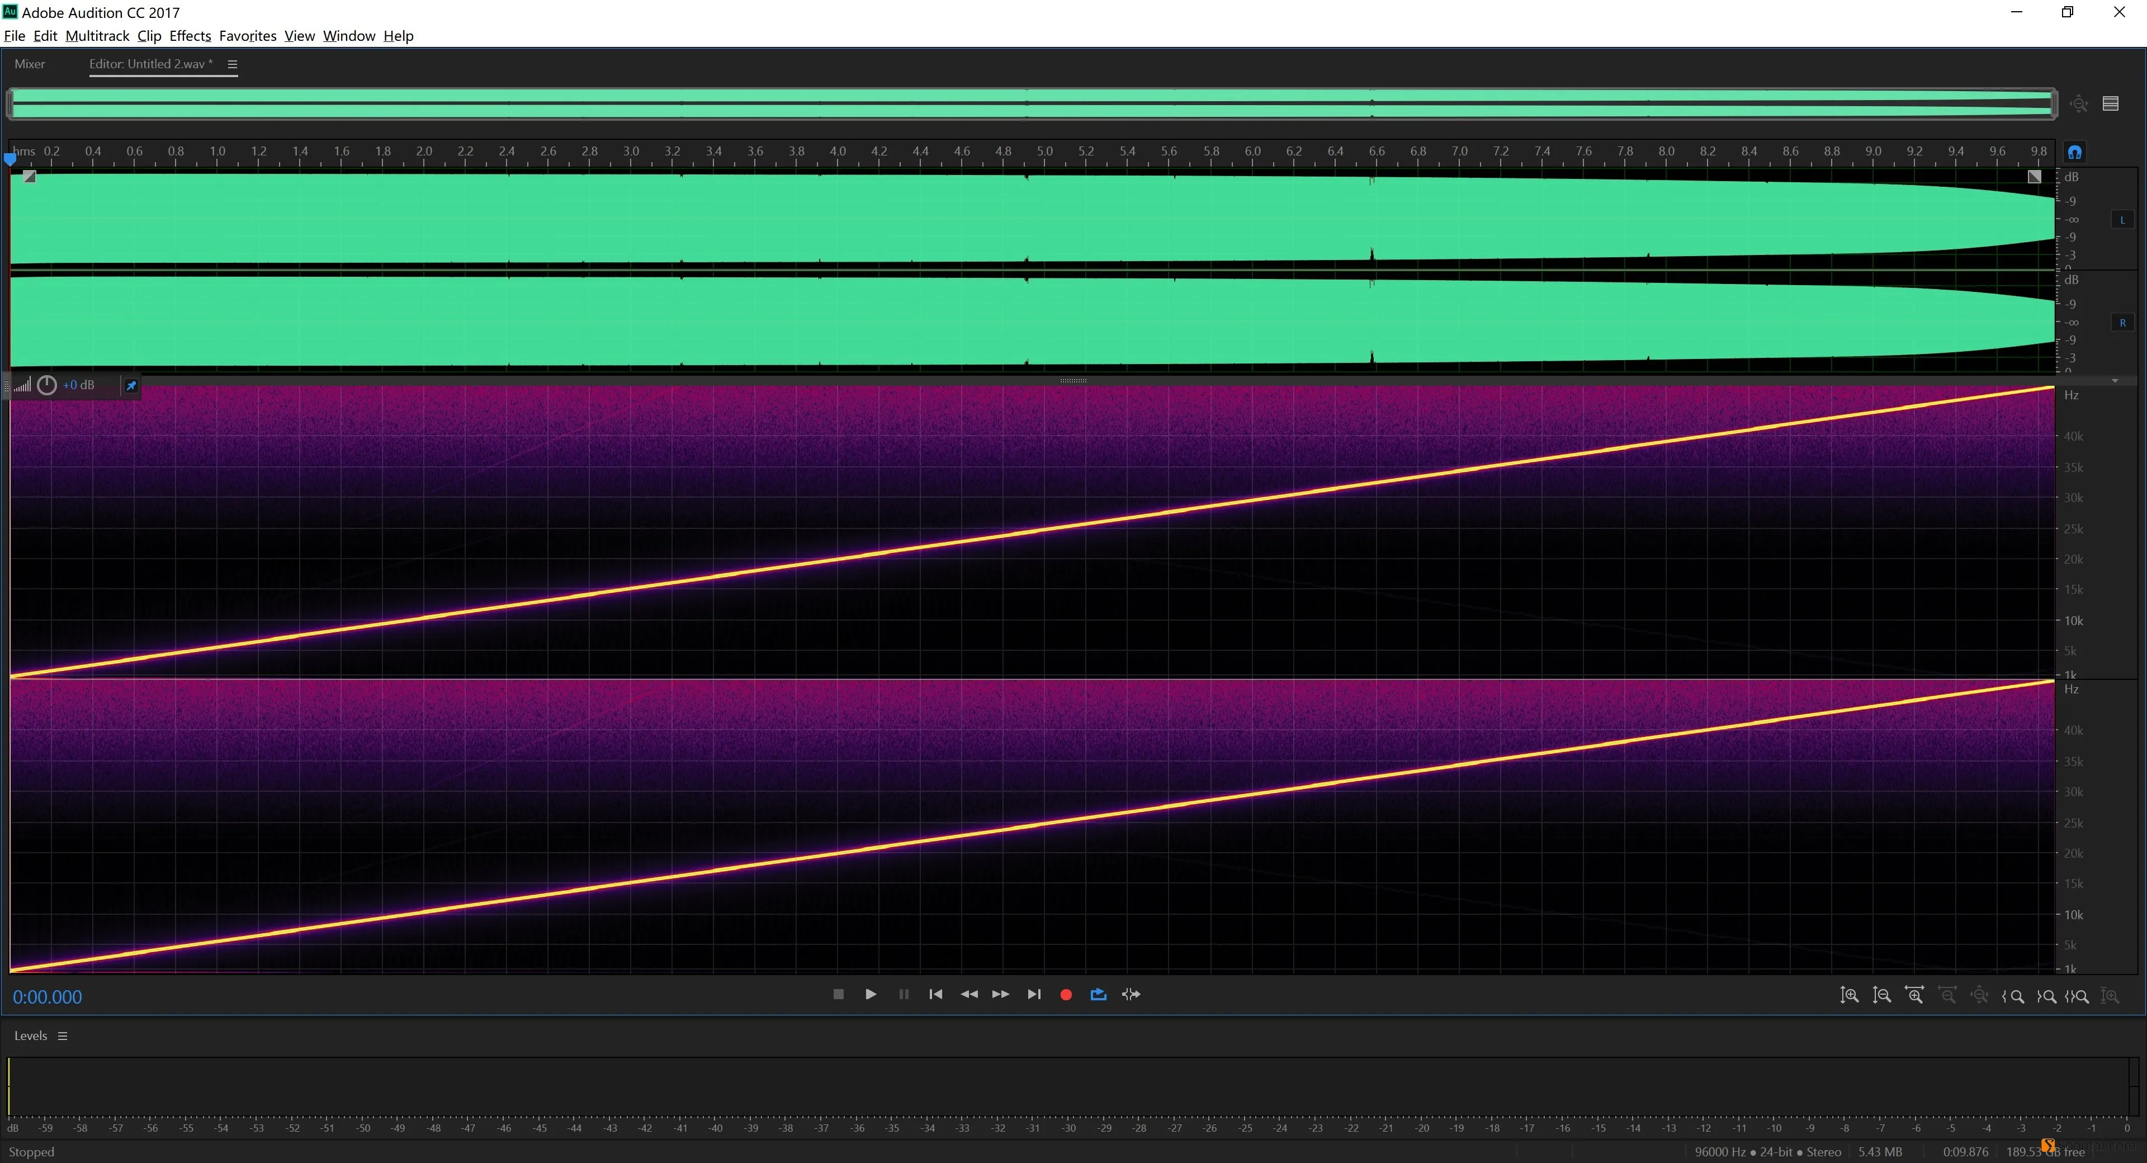Click Zoom Out Amplitude icon
The height and width of the screenshot is (1163, 2147).
1882,995
